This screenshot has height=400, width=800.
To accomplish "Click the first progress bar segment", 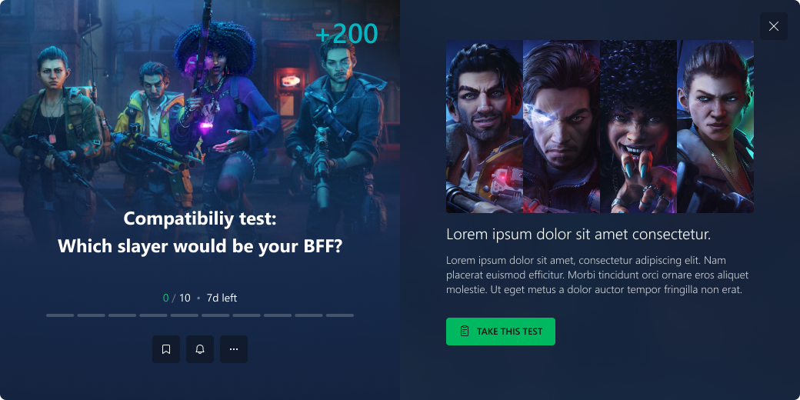I will click(x=60, y=315).
